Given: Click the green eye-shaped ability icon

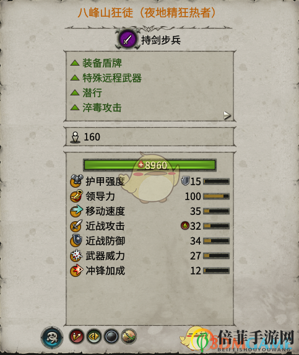Looking at the screenshot, I should [94, 336].
